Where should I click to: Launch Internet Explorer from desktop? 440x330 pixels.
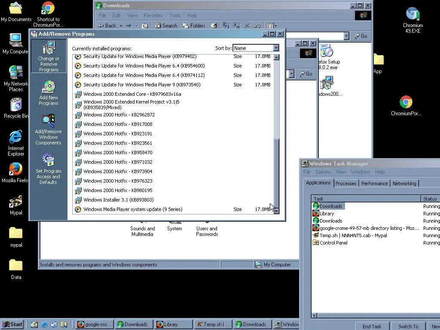[16, 143]
